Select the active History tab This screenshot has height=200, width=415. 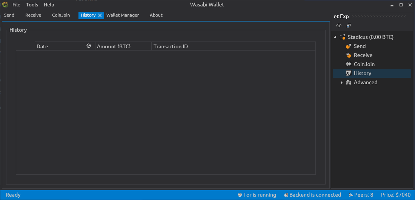(88, 15)
